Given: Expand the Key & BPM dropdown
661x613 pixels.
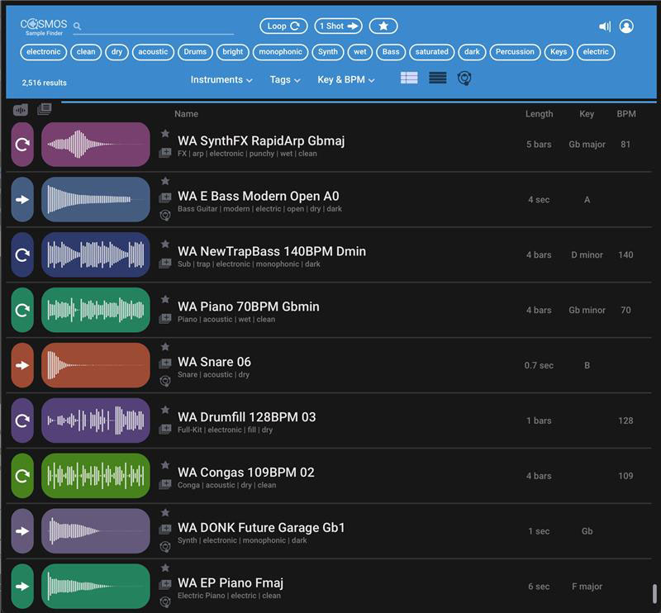Looking at the screenshot, I should point(346,80).
